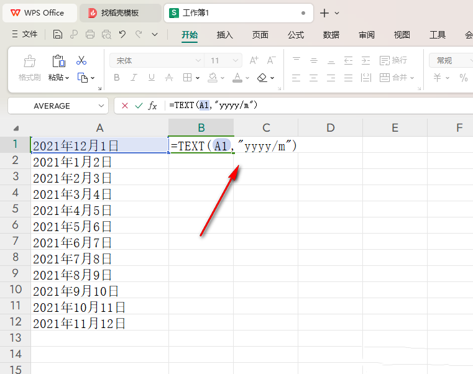Redo the last action
The height and width of the screenshot is (374, 473).
[x=139, y=34]
